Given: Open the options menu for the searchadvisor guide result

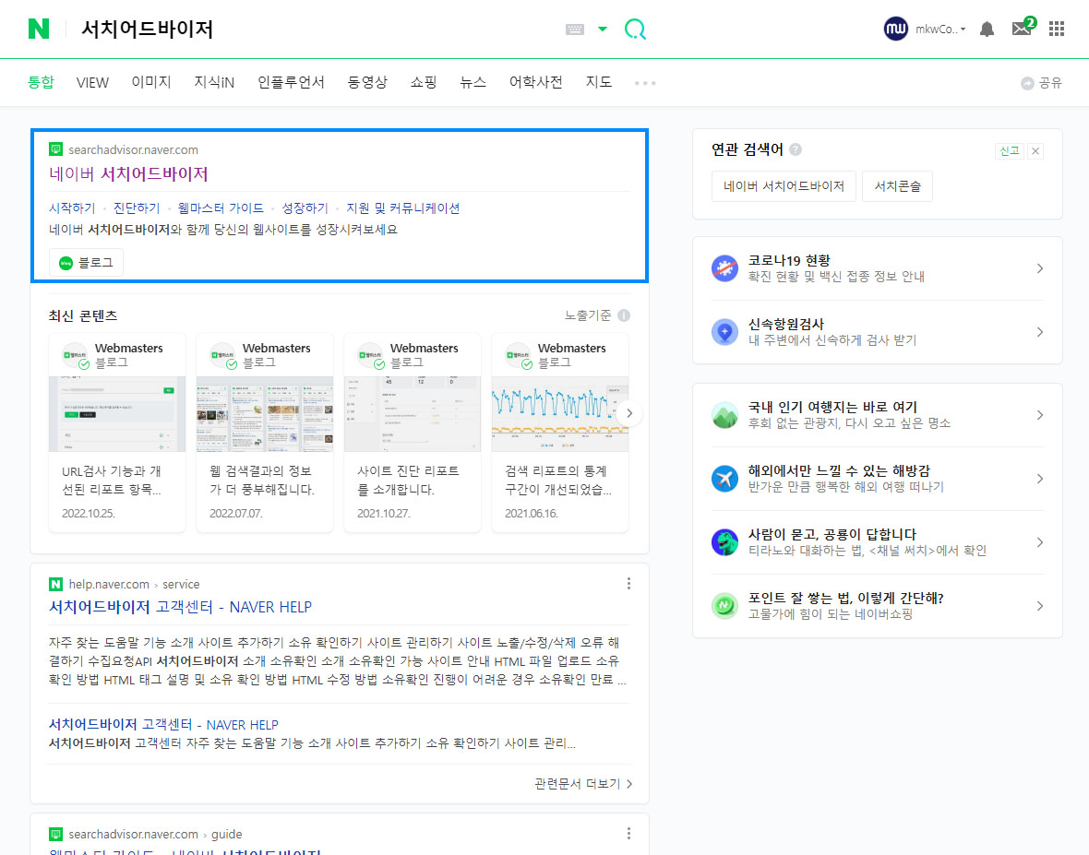Looking at the screenshot, I should click(x=628, y=833).
